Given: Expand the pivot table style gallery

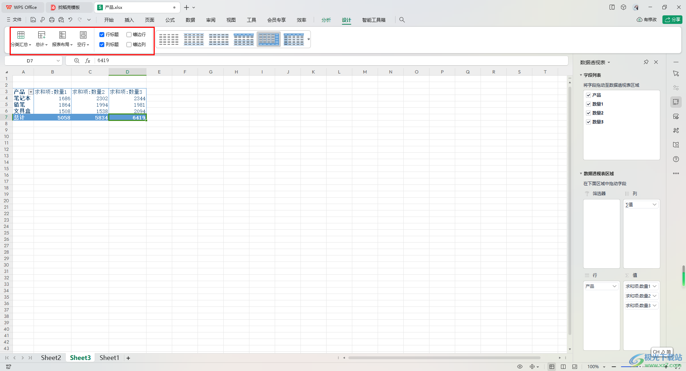Looking at the screenshot, I should pos(309,39).
